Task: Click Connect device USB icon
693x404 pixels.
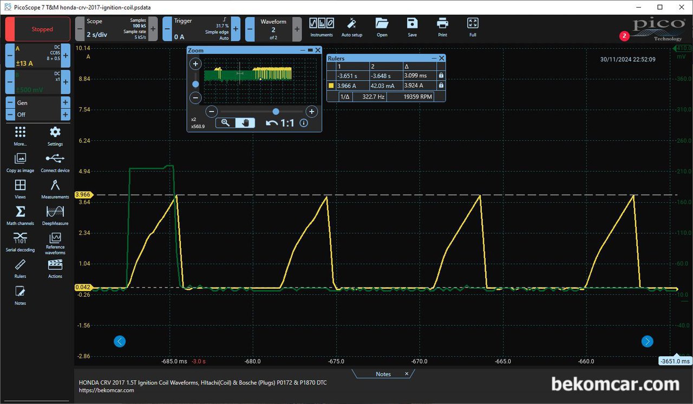Action: click(x=55, y=162)
